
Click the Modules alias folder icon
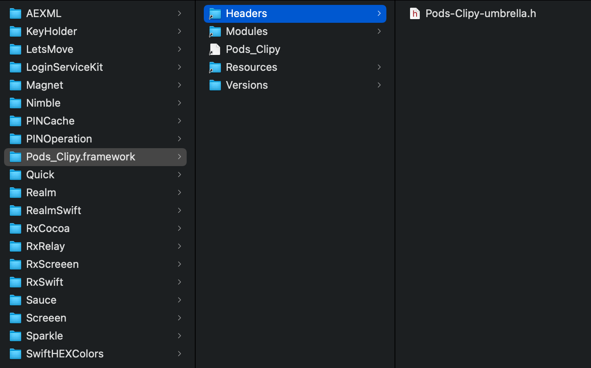215,31
